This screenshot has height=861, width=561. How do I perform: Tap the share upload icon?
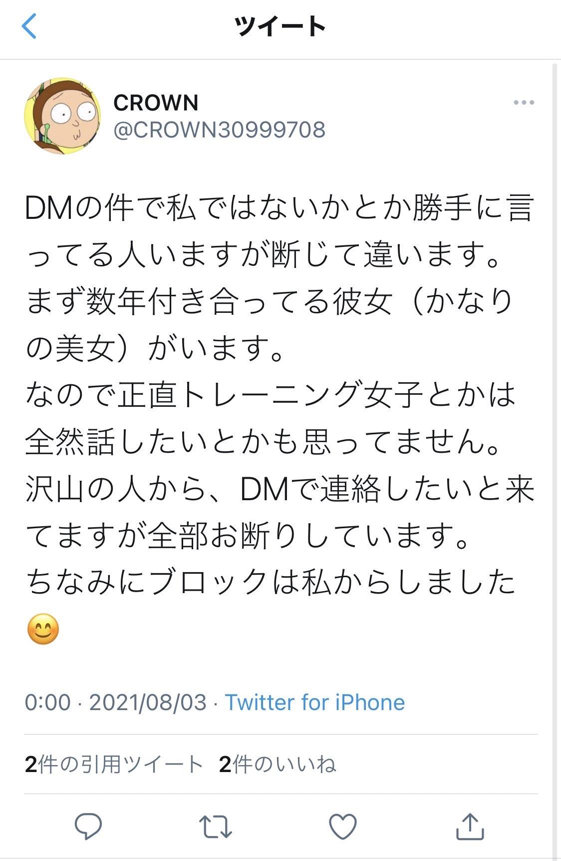pos(470,826)
